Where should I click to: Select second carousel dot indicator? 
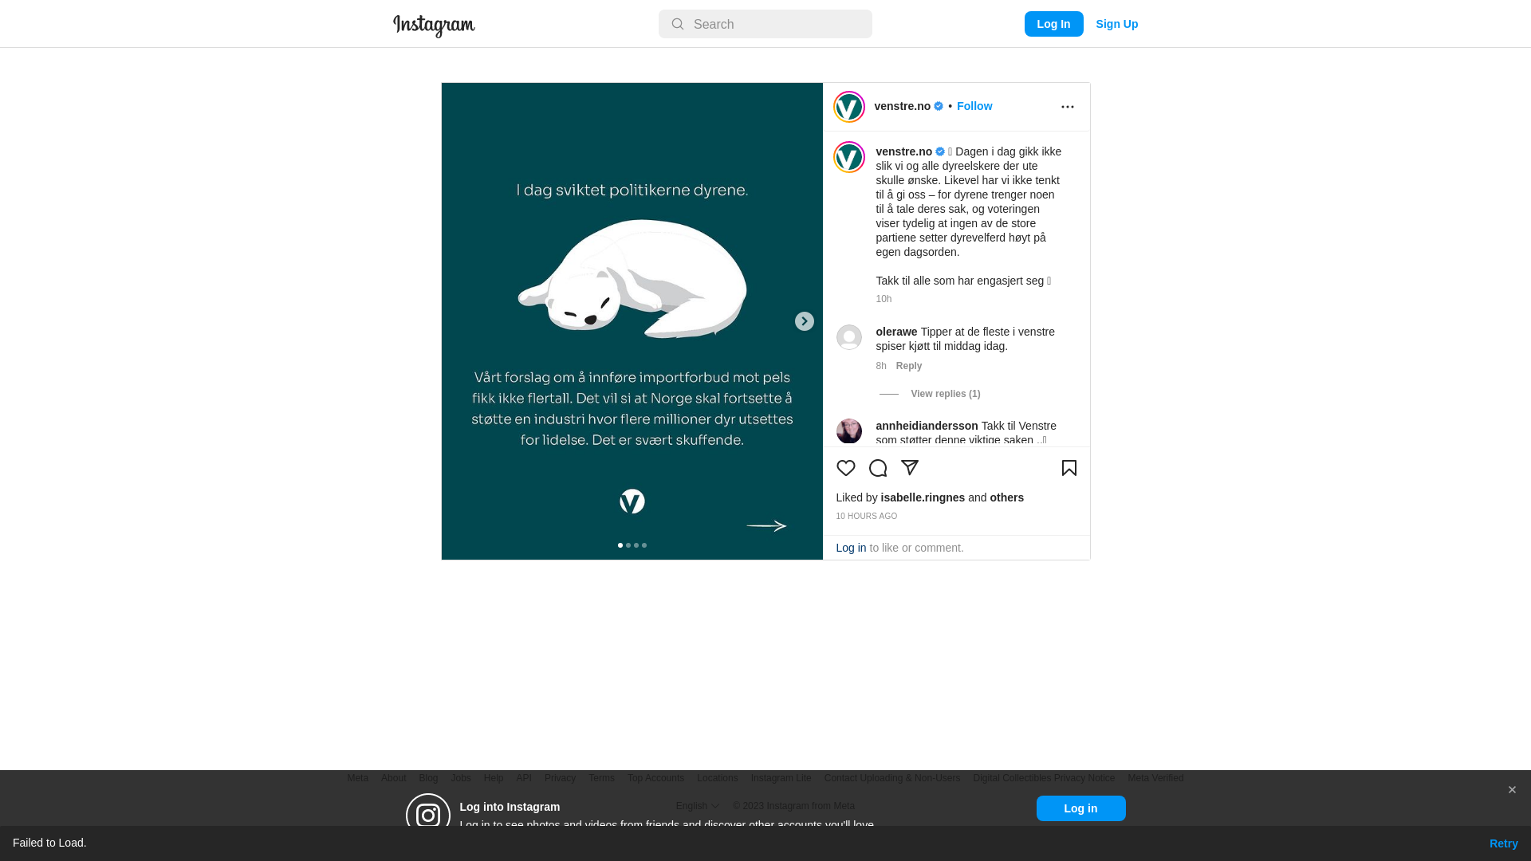pos(628,545)
